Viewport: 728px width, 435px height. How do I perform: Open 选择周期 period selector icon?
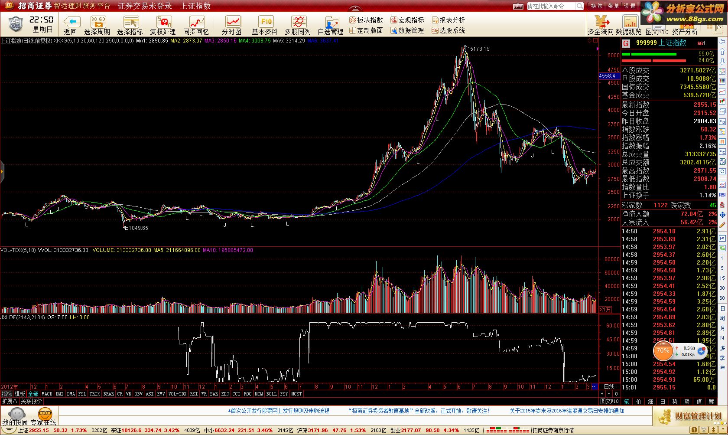[x=98, y=22]
